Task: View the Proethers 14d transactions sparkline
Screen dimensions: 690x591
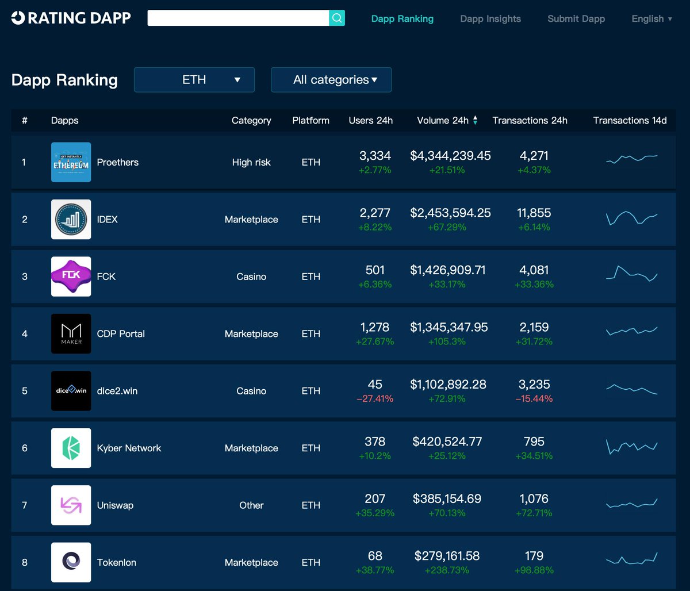Action: pyautogui.click(x=632, y=159)
